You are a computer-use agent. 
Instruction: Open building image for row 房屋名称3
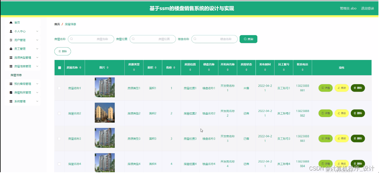(105, 138)
